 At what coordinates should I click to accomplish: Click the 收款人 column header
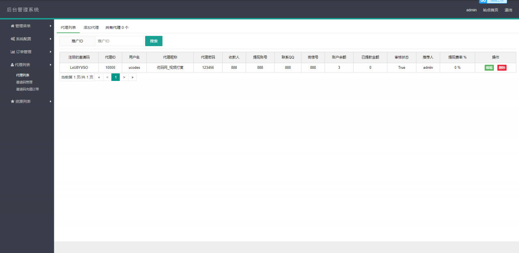(x=234, y=57)
